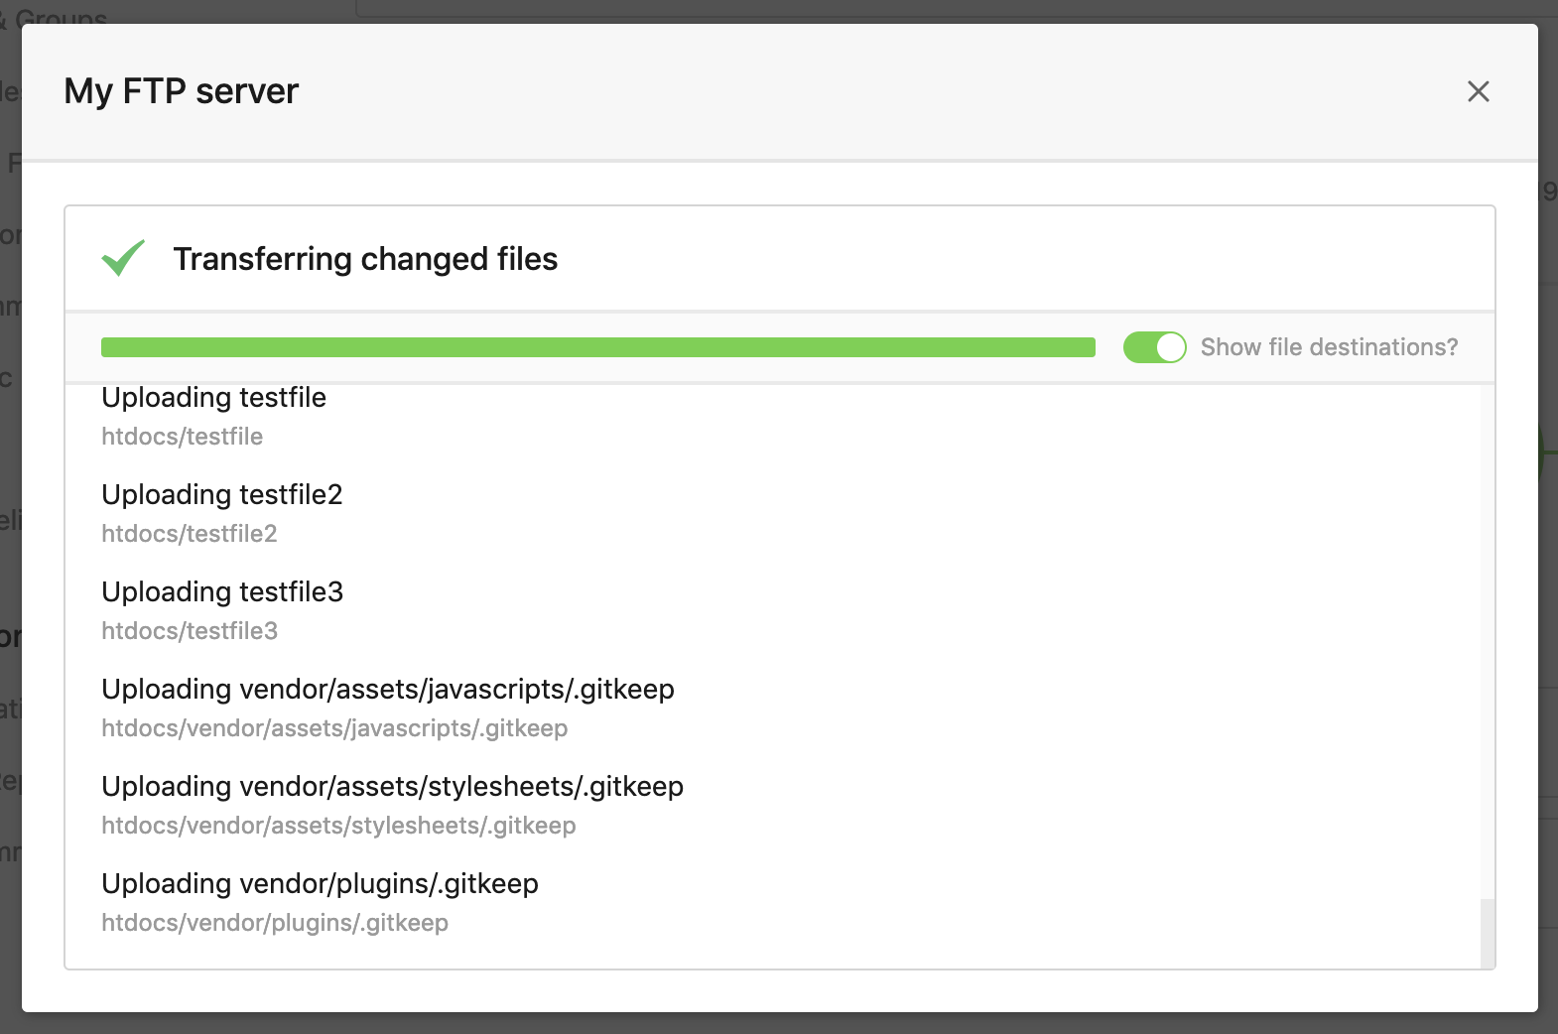The image size is (1558, 1034).
Task: Click the green transfer progress bar
Action: (595, 347)
